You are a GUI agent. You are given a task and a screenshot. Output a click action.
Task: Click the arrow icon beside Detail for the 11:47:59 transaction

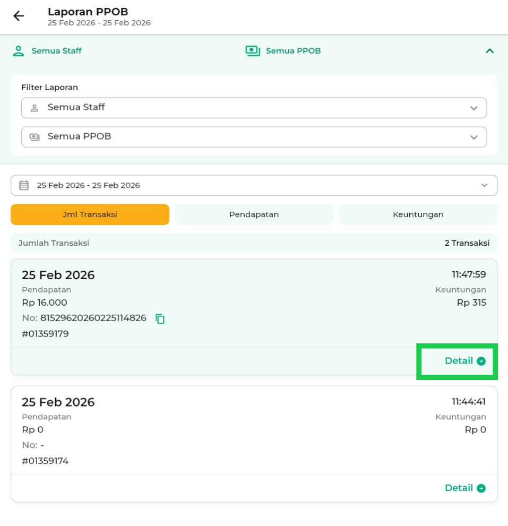pyautogui.click(x=481, y=361)
